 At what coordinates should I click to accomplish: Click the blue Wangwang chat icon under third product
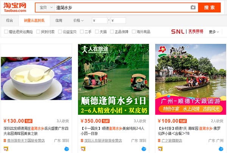coord(221,149)
